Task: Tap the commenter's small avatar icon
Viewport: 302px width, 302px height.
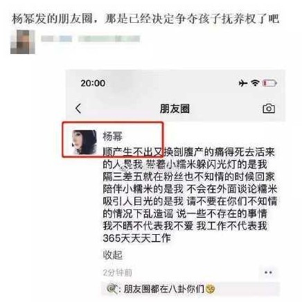Action: (112, 289)
